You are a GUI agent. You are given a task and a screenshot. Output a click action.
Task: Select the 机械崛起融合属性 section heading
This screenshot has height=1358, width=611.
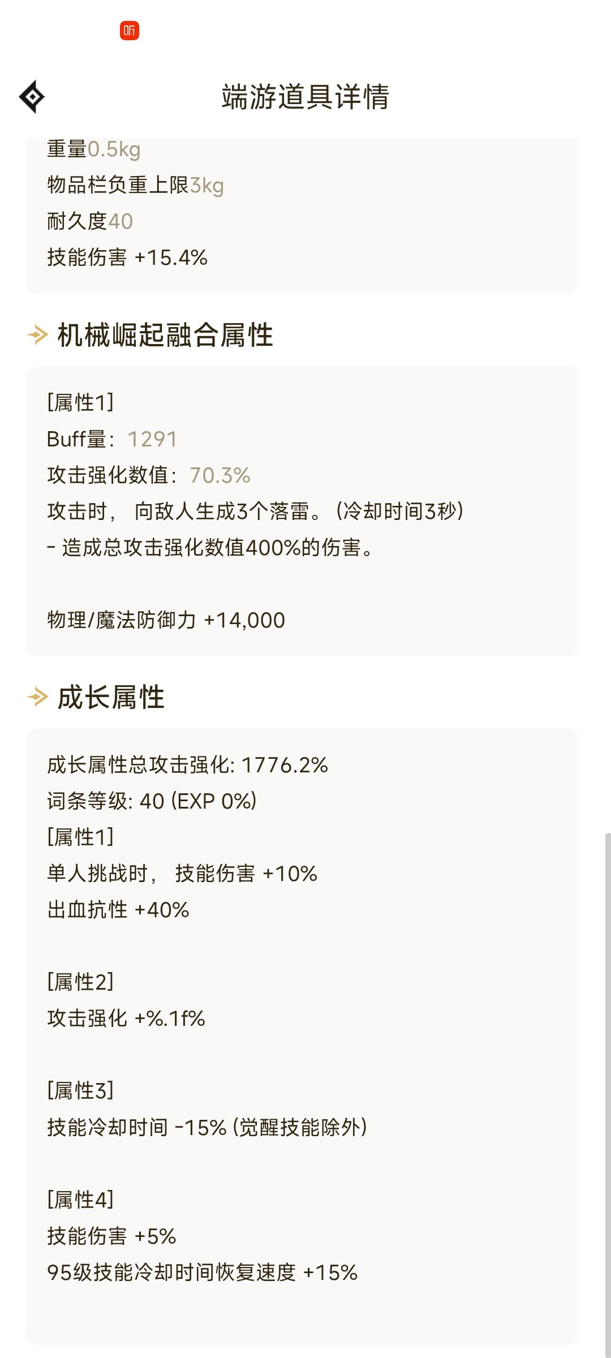[x=165, y=335]
